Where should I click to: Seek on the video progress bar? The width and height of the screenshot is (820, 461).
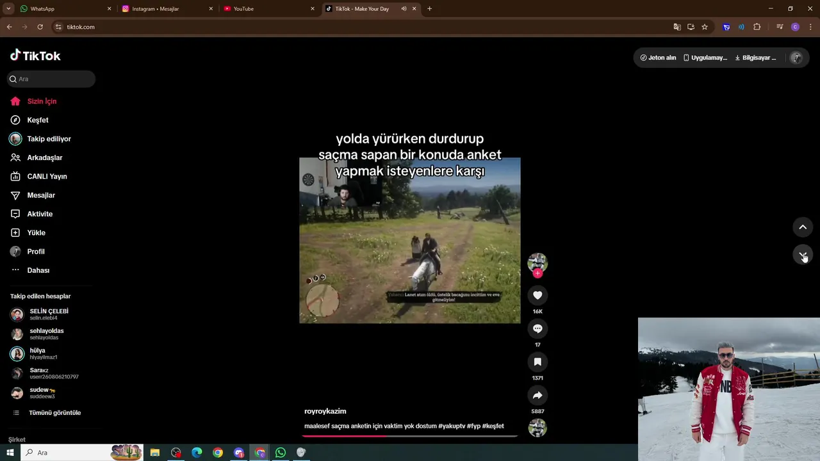[410, 436]
